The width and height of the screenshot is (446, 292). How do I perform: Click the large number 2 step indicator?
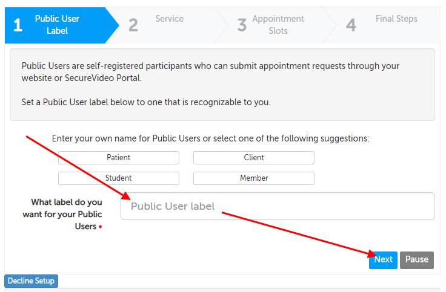point(133,25)
